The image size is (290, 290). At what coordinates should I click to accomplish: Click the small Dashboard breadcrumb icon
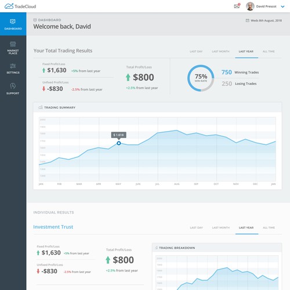pyautogui.click(x=35, y=20)
